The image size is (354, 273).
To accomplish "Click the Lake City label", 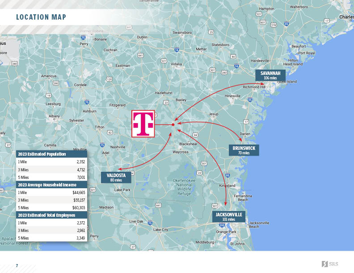I will click(x=161, y=230).
